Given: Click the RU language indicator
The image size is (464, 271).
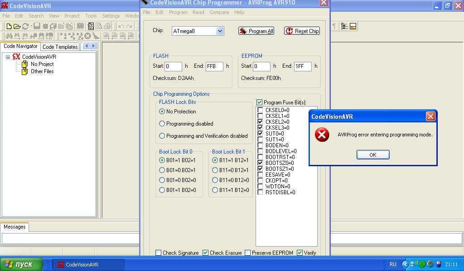Looking at the screenshot, I should coord(393,264).
